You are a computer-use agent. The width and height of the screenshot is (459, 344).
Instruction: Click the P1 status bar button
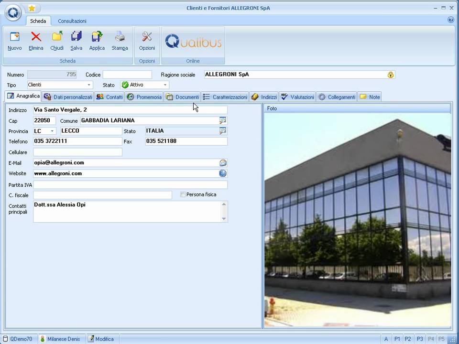pyautogui.click(x=397, y=339)
